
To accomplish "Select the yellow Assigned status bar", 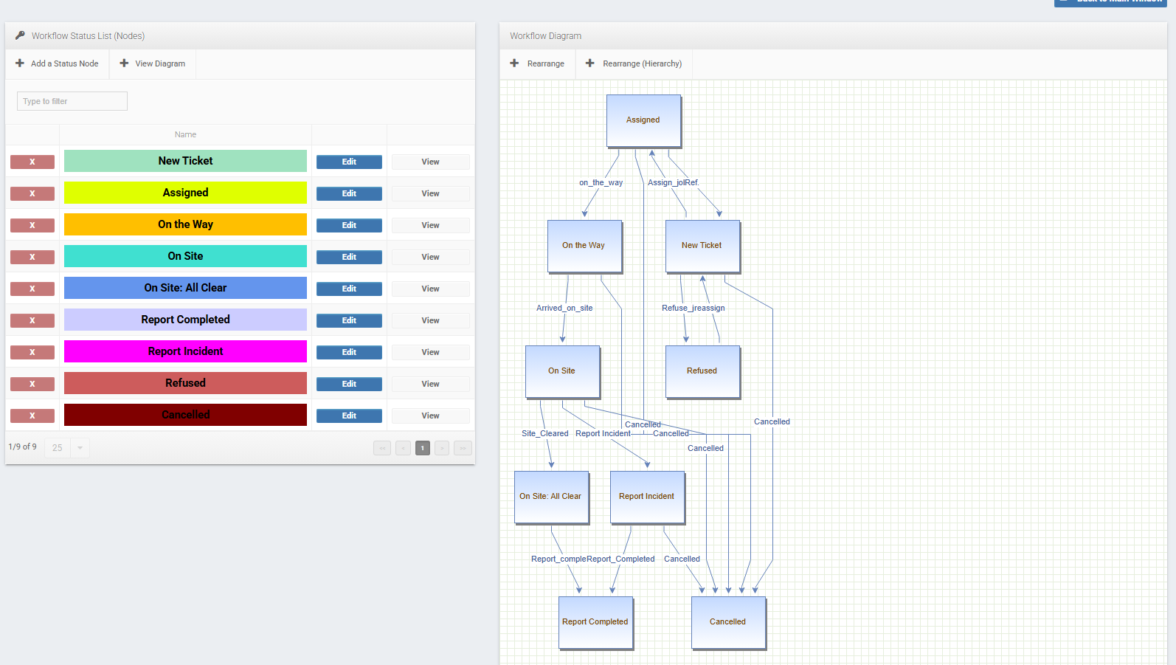I will click(185, 193).
